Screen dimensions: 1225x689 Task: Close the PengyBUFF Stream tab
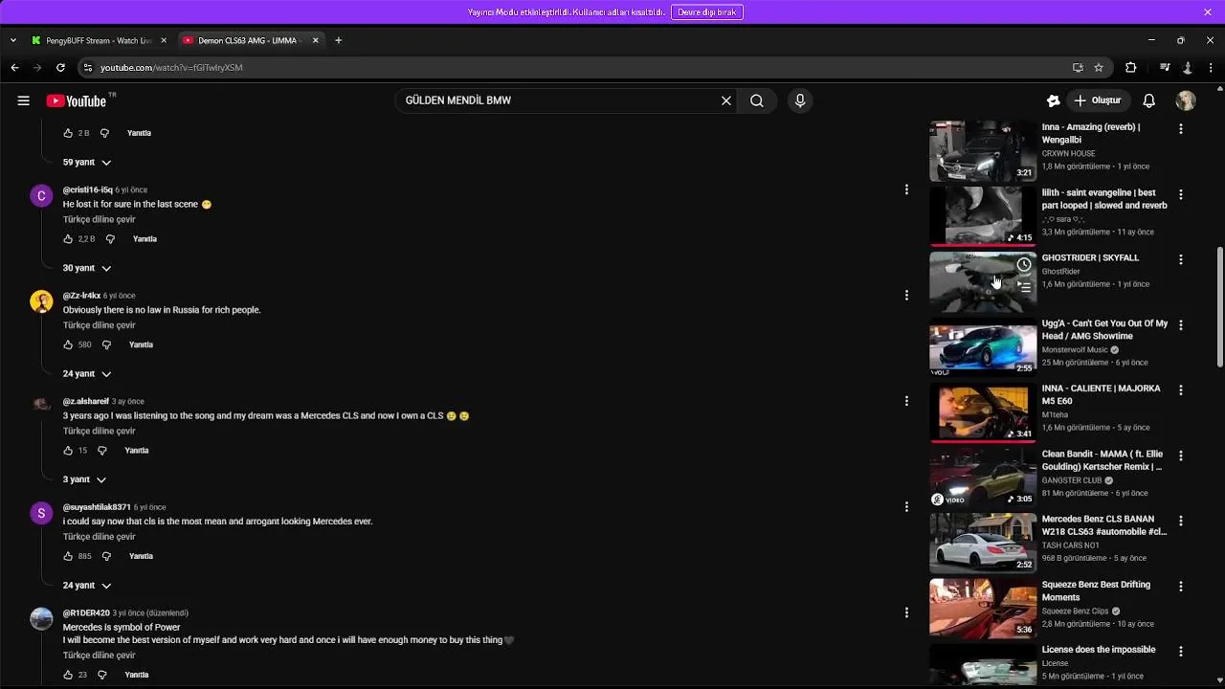click(164, 40)
